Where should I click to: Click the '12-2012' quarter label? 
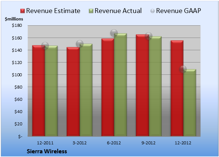point(183,143)
